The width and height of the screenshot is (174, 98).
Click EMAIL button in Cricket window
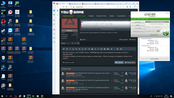pos(138,25)
